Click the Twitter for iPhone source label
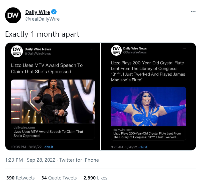201x185 pixels. click(x=79, y=160)
